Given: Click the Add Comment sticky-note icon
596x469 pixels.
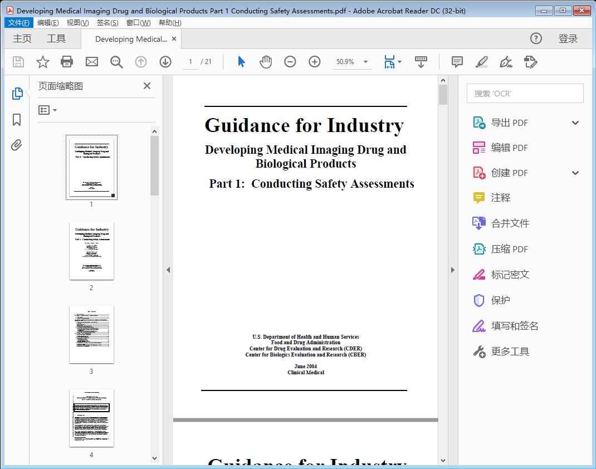Looking at the screenshot, I should [457, 62].
